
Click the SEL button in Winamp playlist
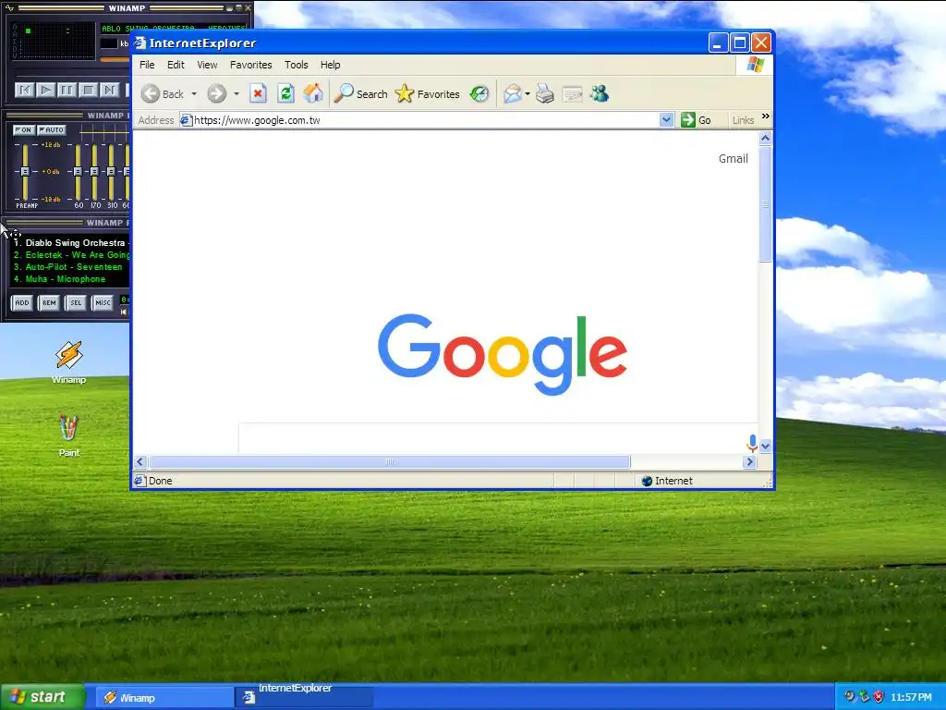(76, 302)
